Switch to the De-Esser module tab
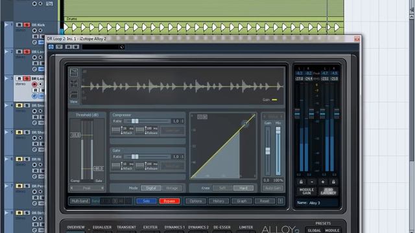The image size is (415, 233). 222,227
